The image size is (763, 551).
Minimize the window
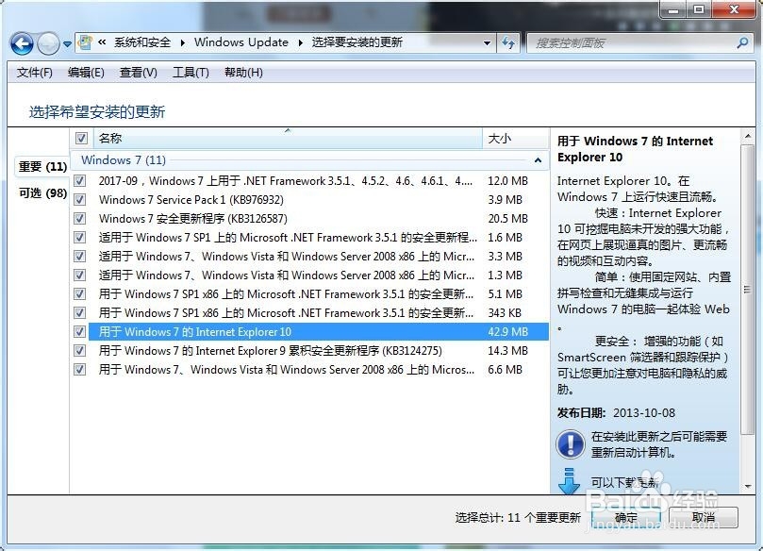pos(673,9)
